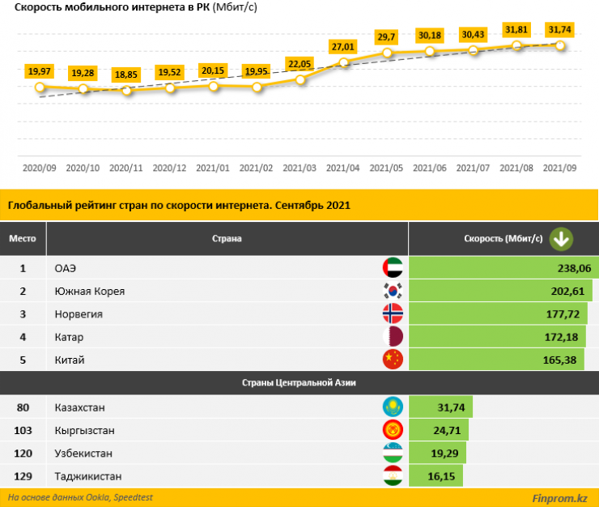Click the UAE flag icon
The height and width of the screenshot is (507, 599).
click(x=392, y=268)
